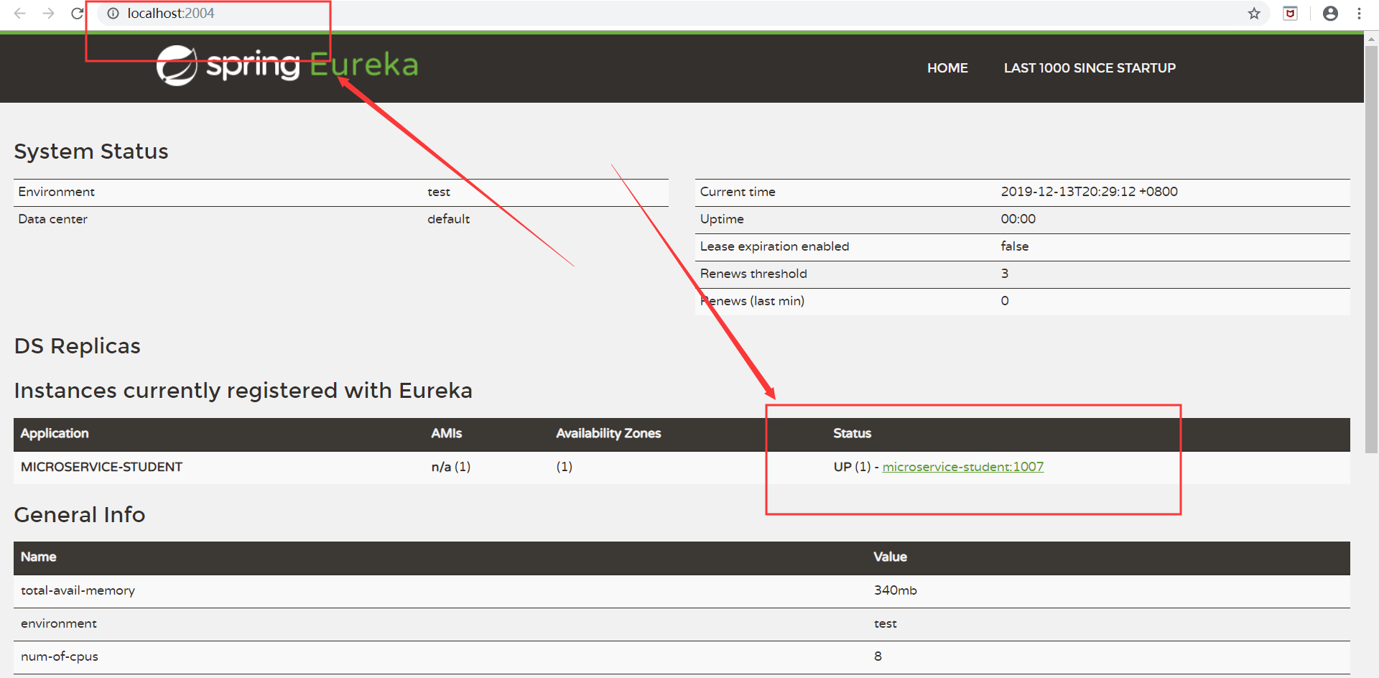Select the total-avail-memory row name
1379x678 pixels.
pos(78,590)
